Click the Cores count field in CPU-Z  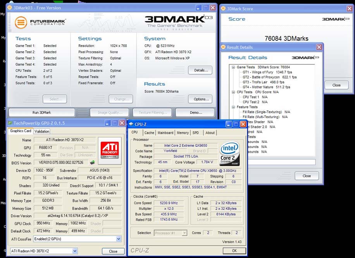click(x=208, y=233)
